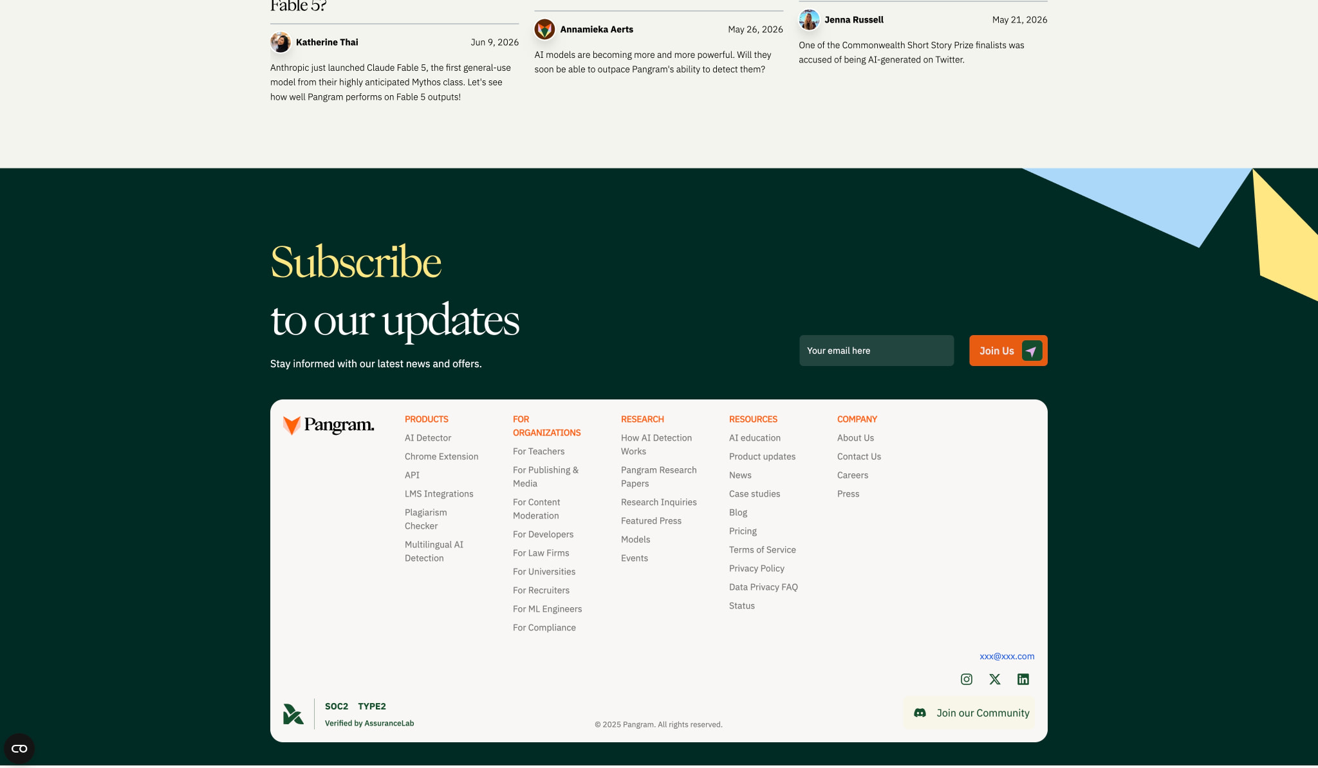The width and height of the screenshot is (1318, 768).
Task: Open the AI Detector footer link
Action: tap(428, 438)
